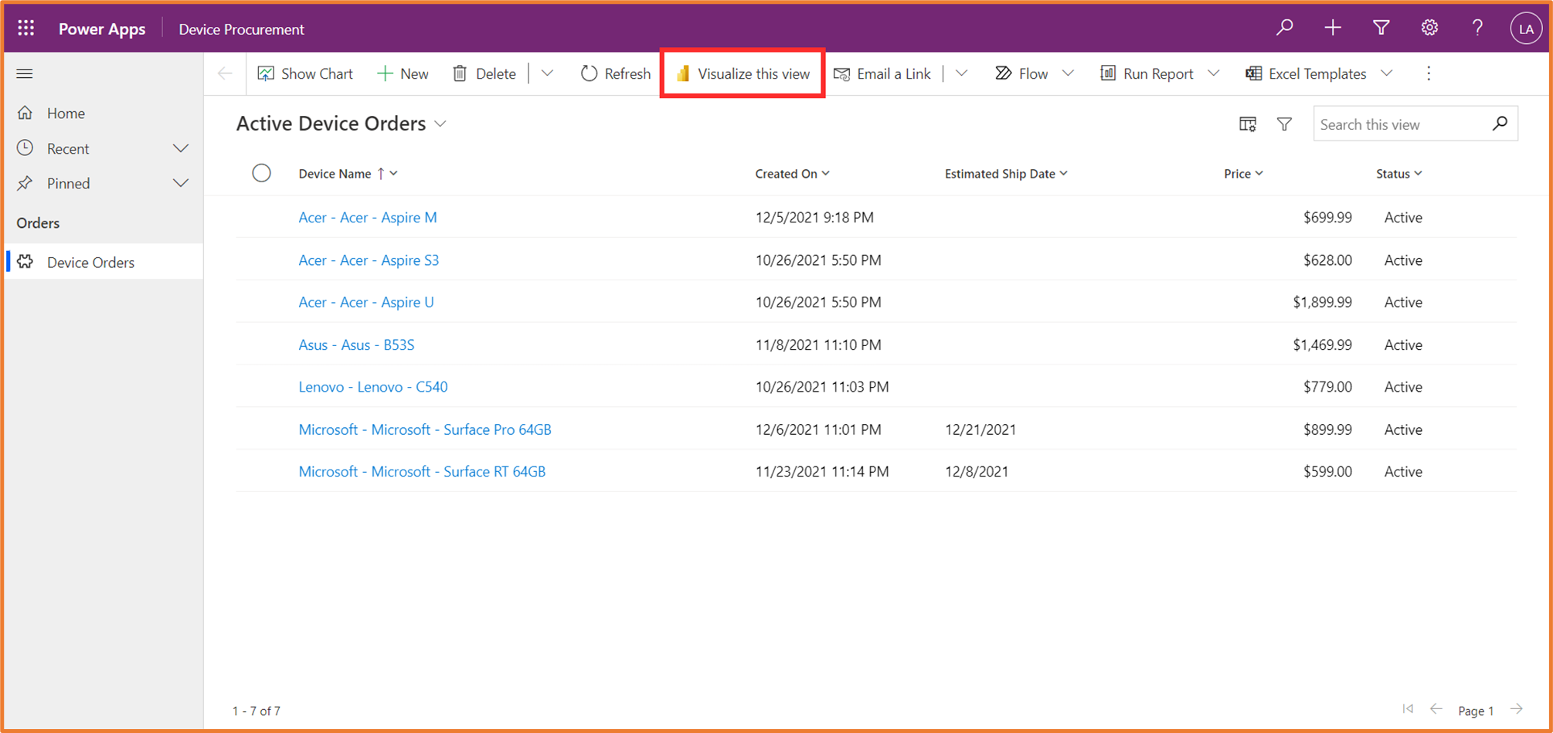
Task: Open advanced find funnel icon in the header
Action: tap(1381, 28)
